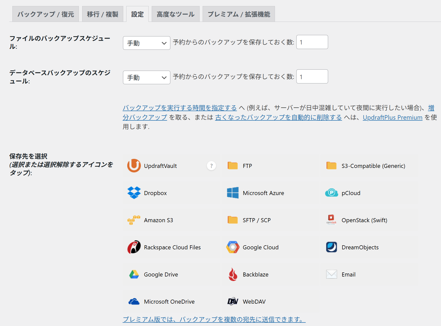
Task: Click the 増分バックアップ link
Action: tap(145, 117)
